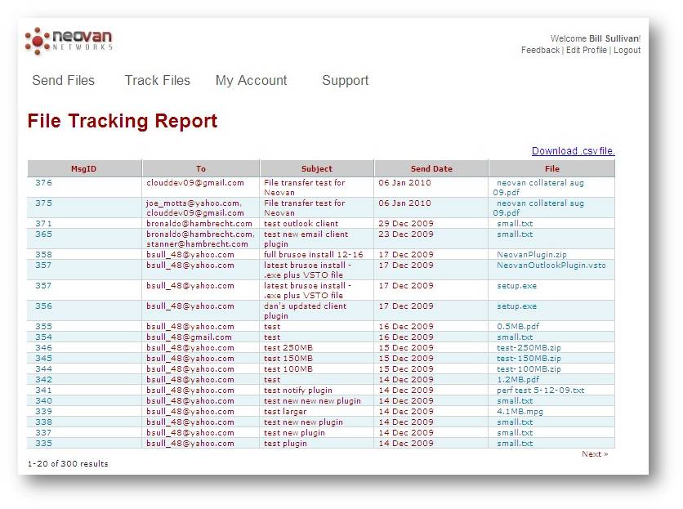
Task: Select recipient bsull_48@gmail.com
Action: tap(189, 337)
